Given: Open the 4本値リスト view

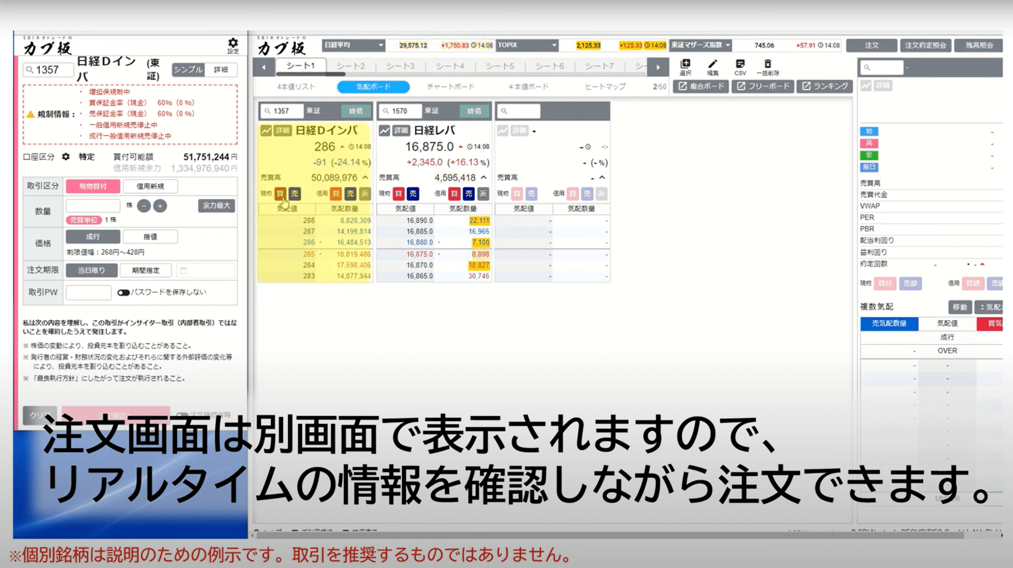Looking at the screenshot, I should coord(296,86).
